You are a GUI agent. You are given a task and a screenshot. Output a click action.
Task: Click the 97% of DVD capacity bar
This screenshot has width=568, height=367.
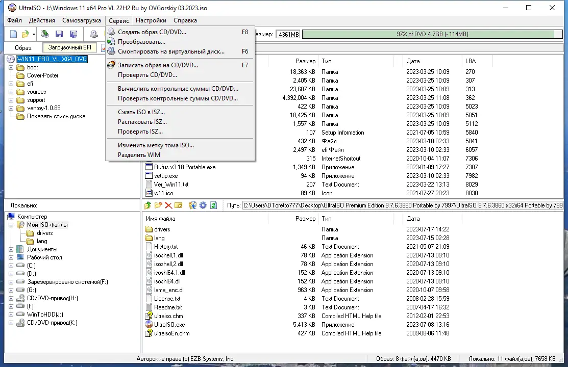432,34
